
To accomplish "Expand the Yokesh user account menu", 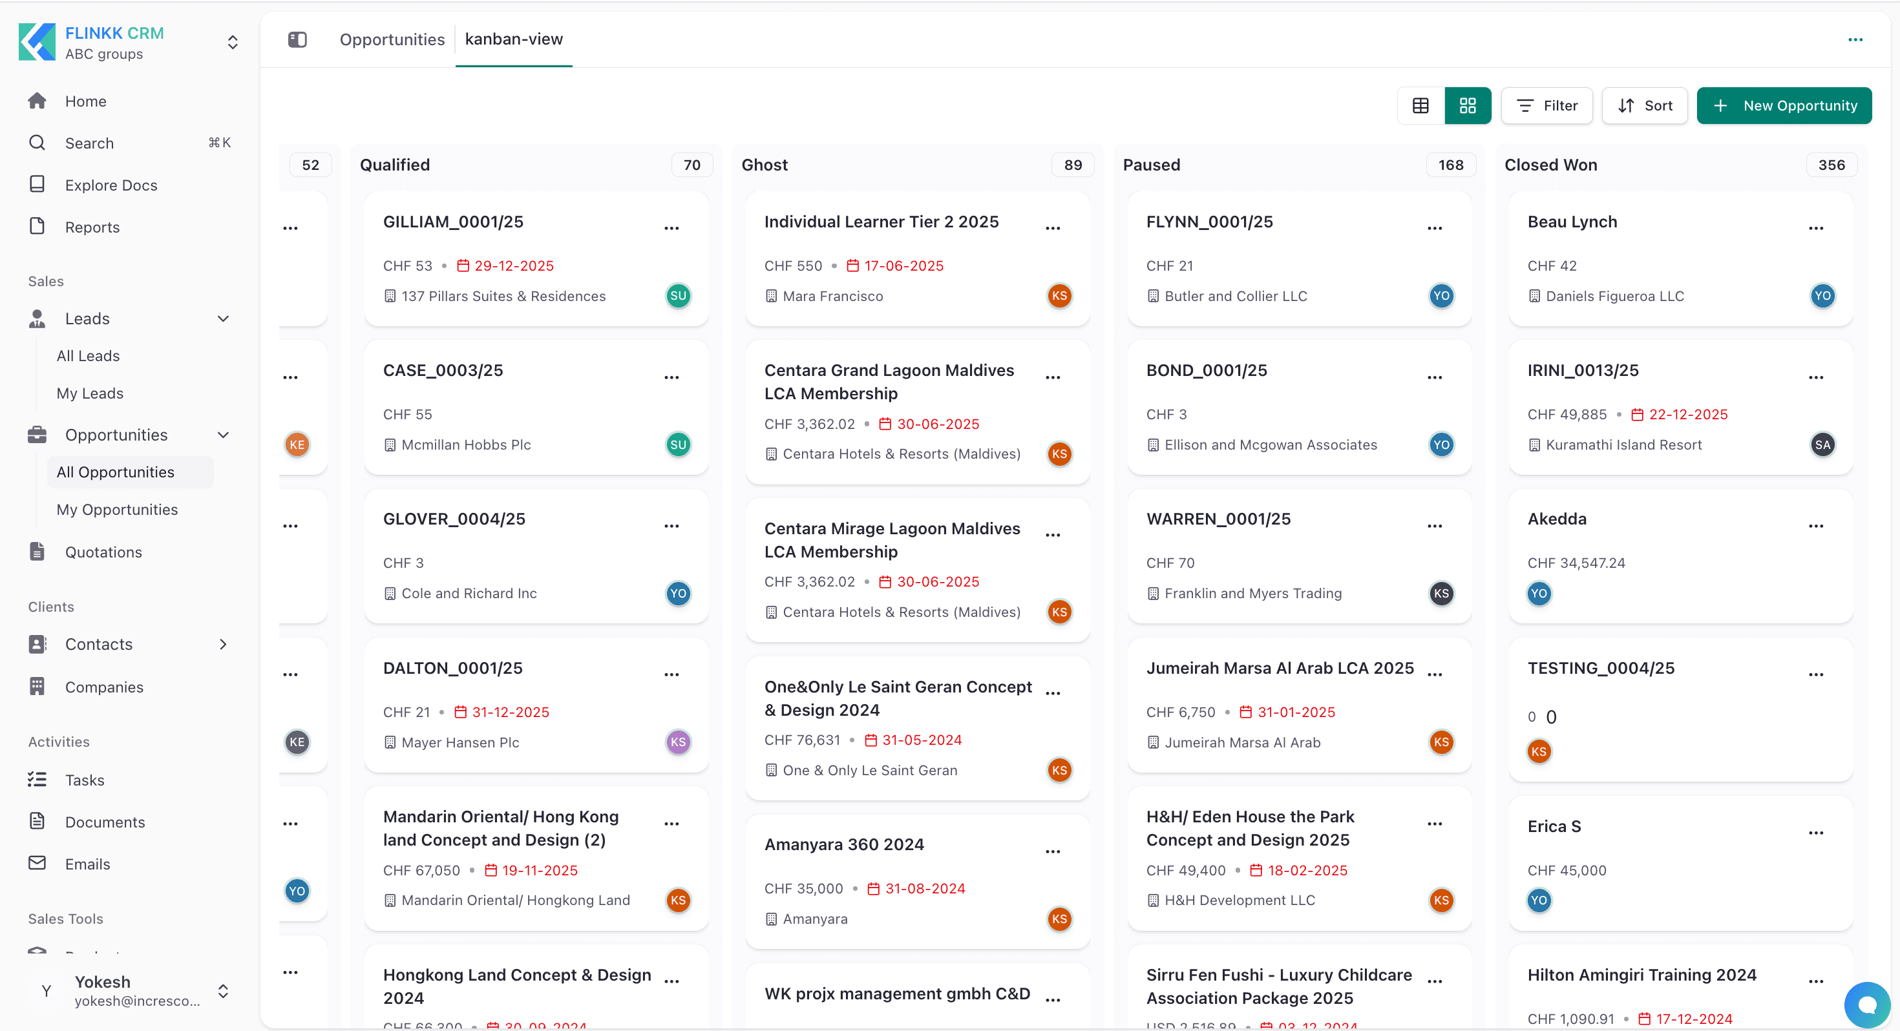I will click(223, 991).
